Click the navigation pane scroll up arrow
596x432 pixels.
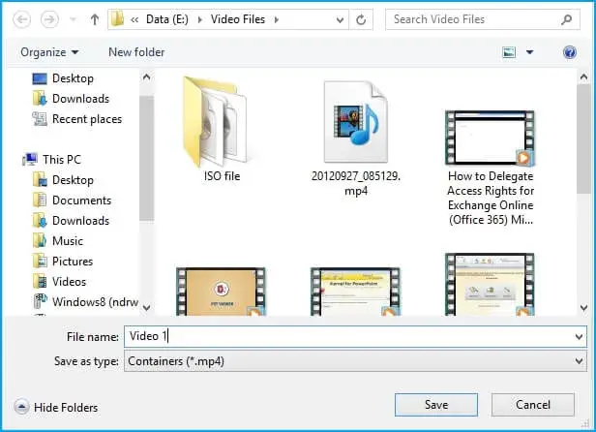[147, 77]
